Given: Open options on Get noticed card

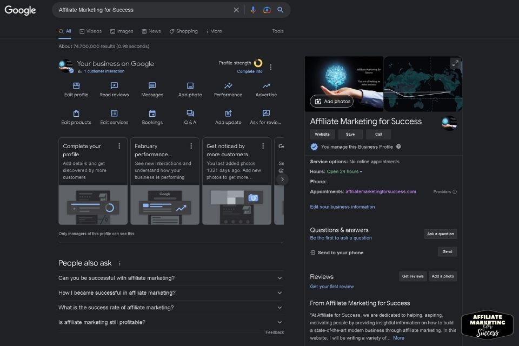Looking at the screenshot, I should tap(263, 146).
